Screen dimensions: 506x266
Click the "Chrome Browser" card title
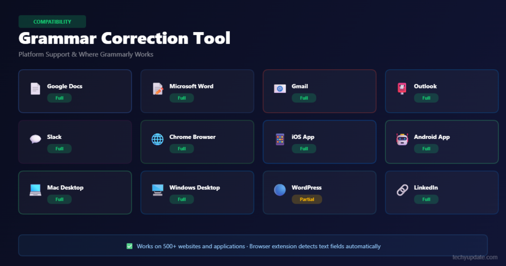tap(192, 137)
